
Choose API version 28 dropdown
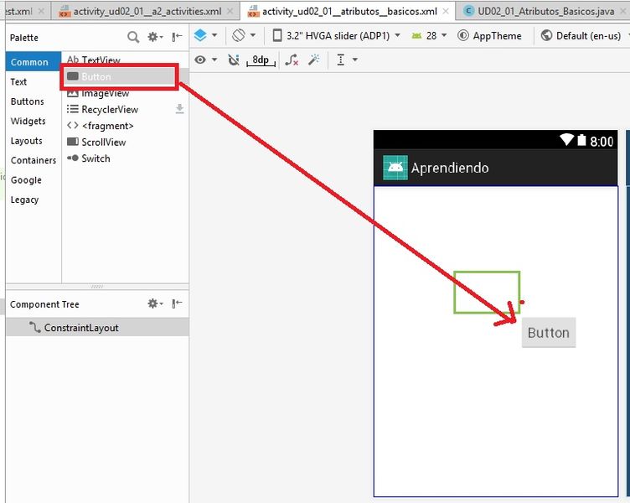429,36
